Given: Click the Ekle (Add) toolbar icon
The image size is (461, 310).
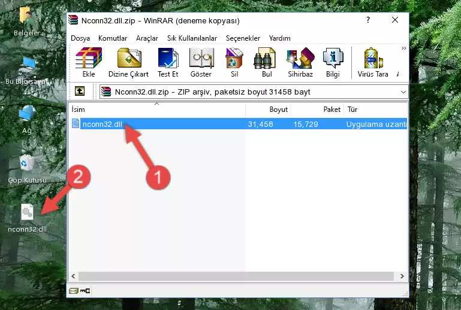Looking at the screenshot, I should 89,62.
